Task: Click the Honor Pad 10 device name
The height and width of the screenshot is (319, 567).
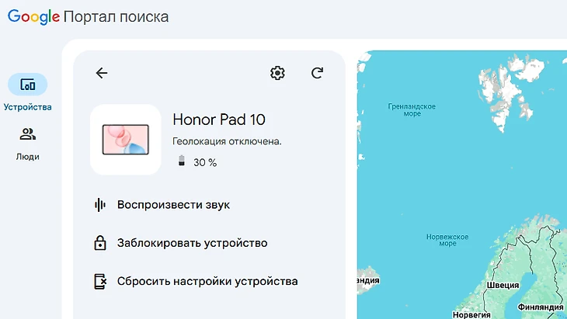Action: tap(218, 120)
